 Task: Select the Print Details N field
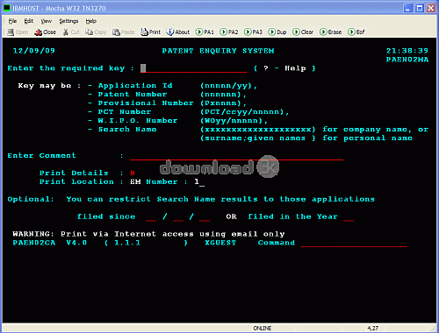point(133,174)
